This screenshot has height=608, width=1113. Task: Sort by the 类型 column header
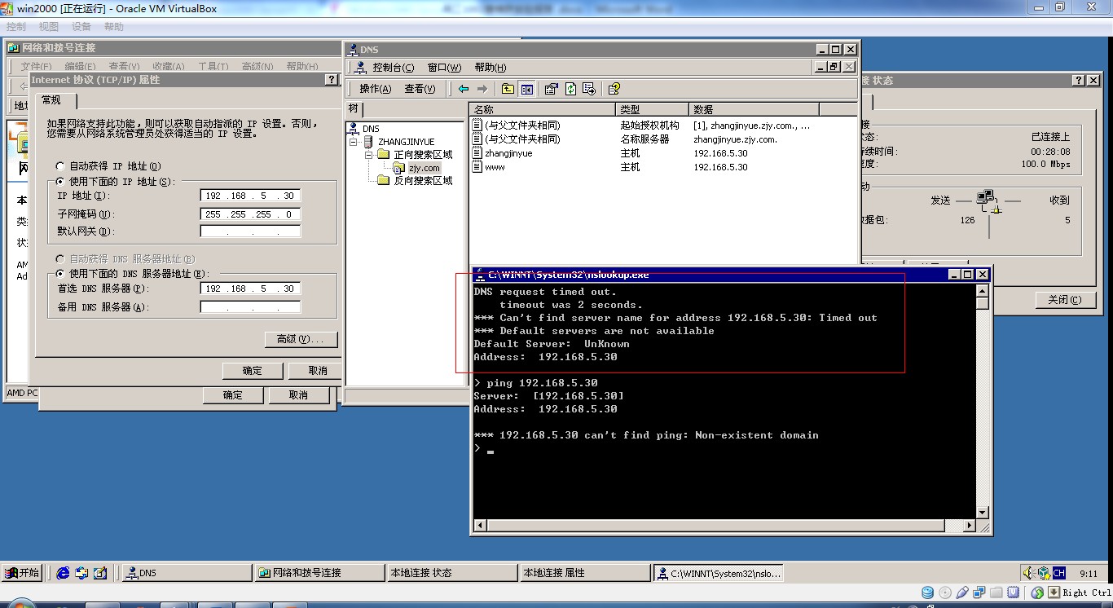653,109
